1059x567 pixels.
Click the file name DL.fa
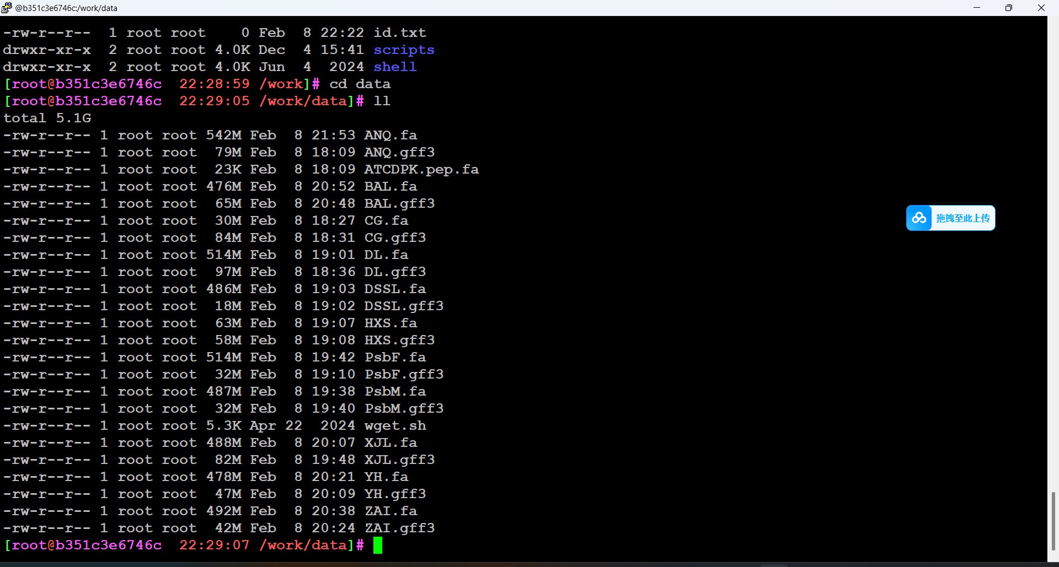click(386, 255)
